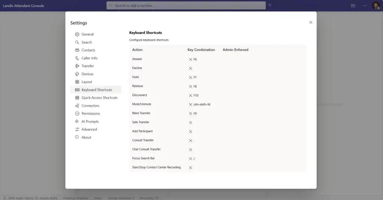The width and height of the screenshot is (383, 200).
Task: Open the three-dots more options menu
Action: pyautogui.click(x=365, y=6)
